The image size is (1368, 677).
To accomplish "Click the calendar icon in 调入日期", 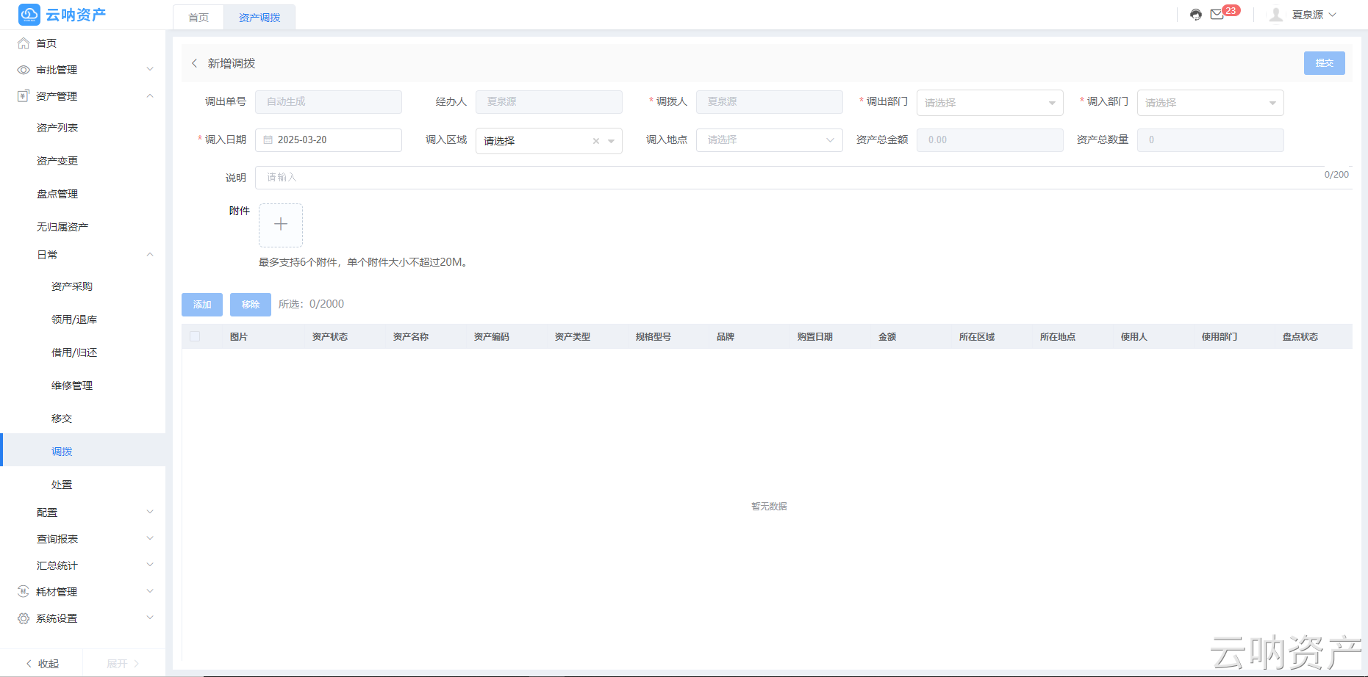I will [x=268, y=140].
